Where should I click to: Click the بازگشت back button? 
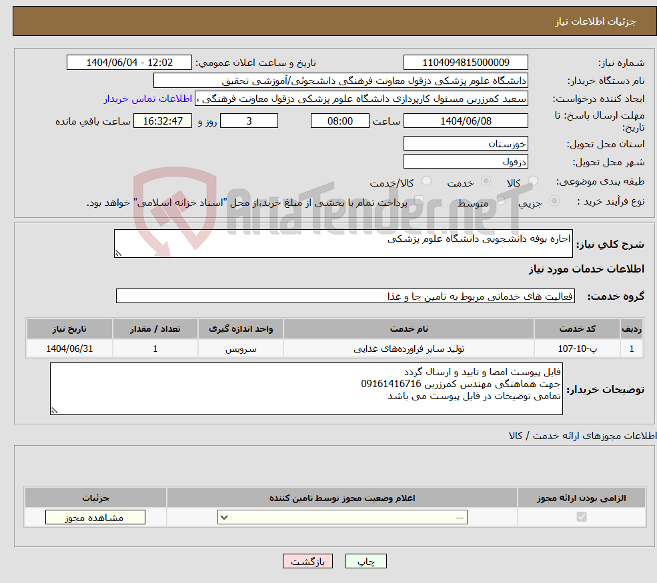tap(307, 561)
